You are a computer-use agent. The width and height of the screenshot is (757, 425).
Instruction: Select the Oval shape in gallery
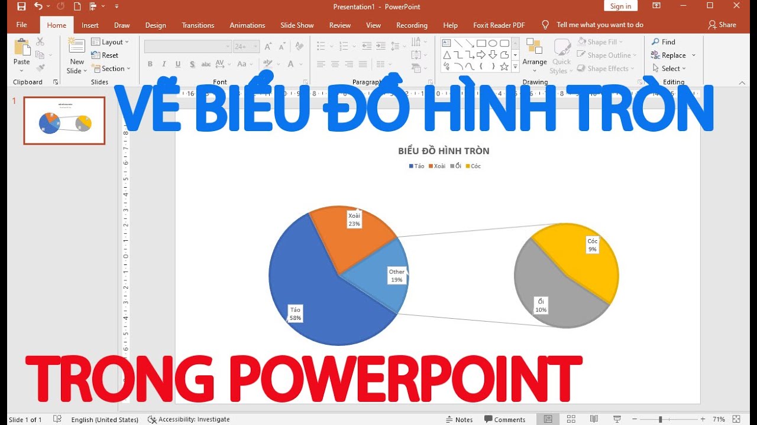click(x=493, y=43)
